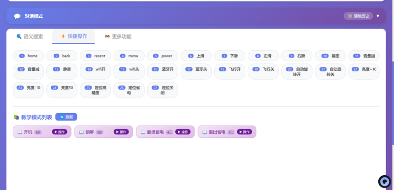The height and width of the screenshot is (190, 394).
Task: Enable wifi with the wifi开 shortcut
Action: coord(96,71)
